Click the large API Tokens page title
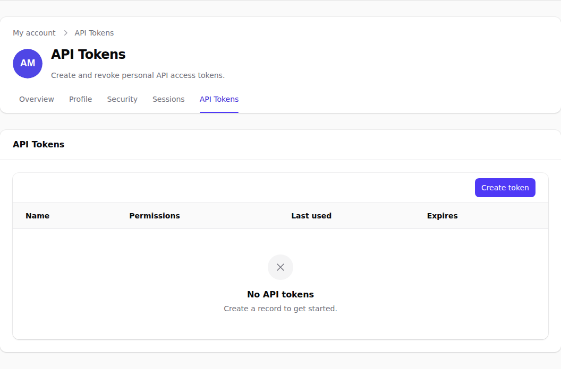Screen dimensions: 561x369 click(x=88, y=54)
